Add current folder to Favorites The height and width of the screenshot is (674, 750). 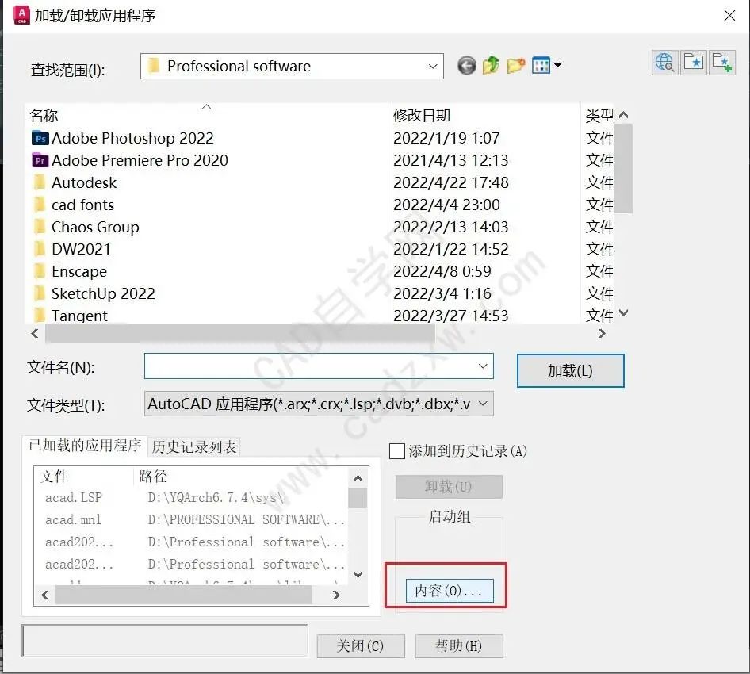tap(721, 63)
